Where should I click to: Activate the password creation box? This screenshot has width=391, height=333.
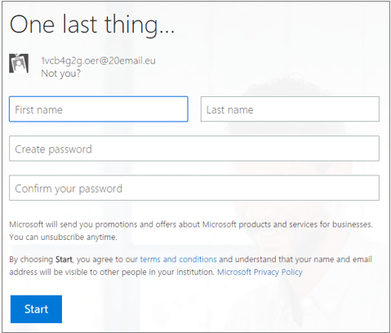pyautogui.click(x=194, y=149)
